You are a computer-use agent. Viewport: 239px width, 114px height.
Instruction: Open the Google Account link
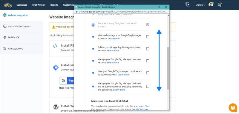click(x=140, y=109)
